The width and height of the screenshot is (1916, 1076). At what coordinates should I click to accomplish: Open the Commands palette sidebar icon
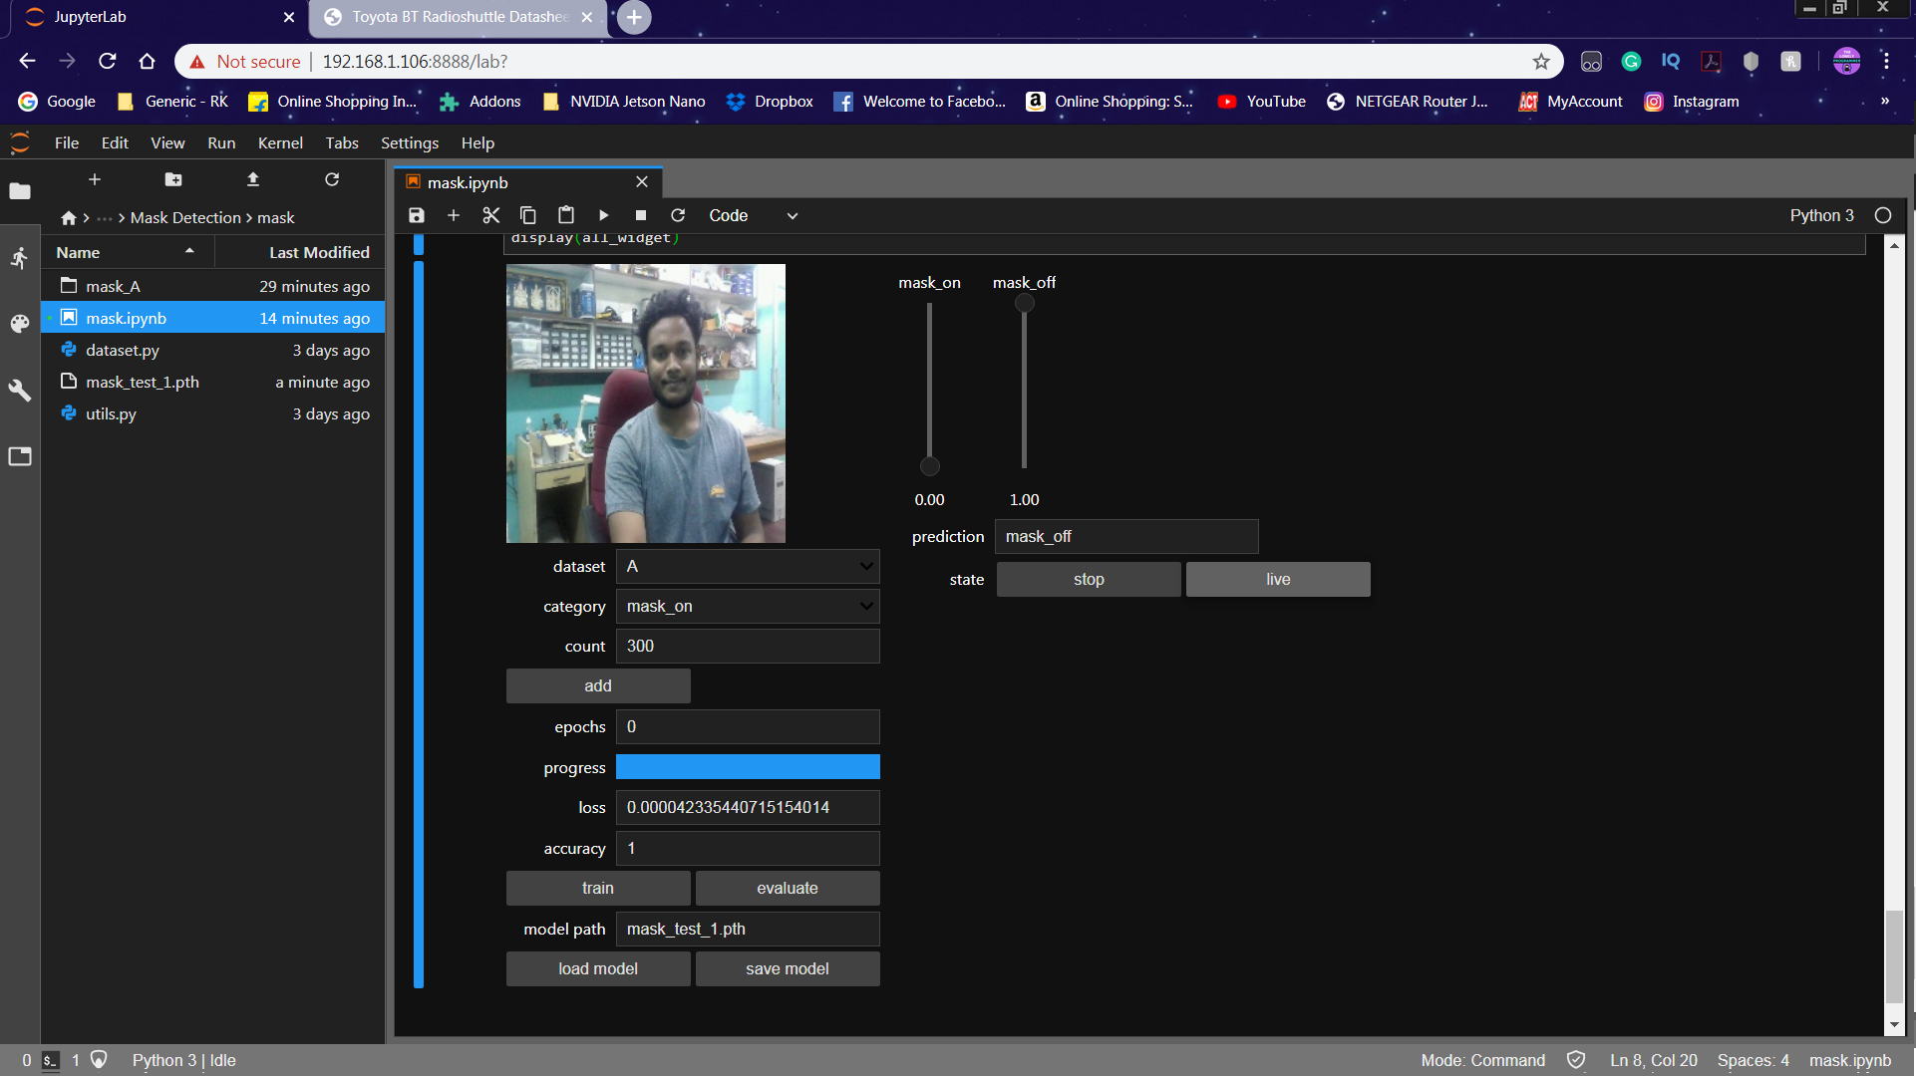point(20,324)
